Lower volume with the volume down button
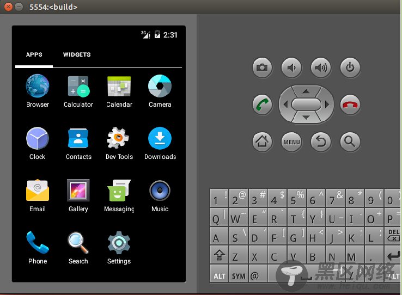 [x=291, y=67]
